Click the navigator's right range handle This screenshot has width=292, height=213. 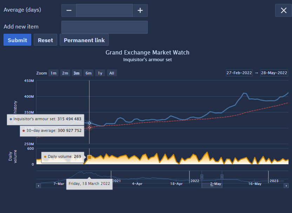tap(222, 177)
